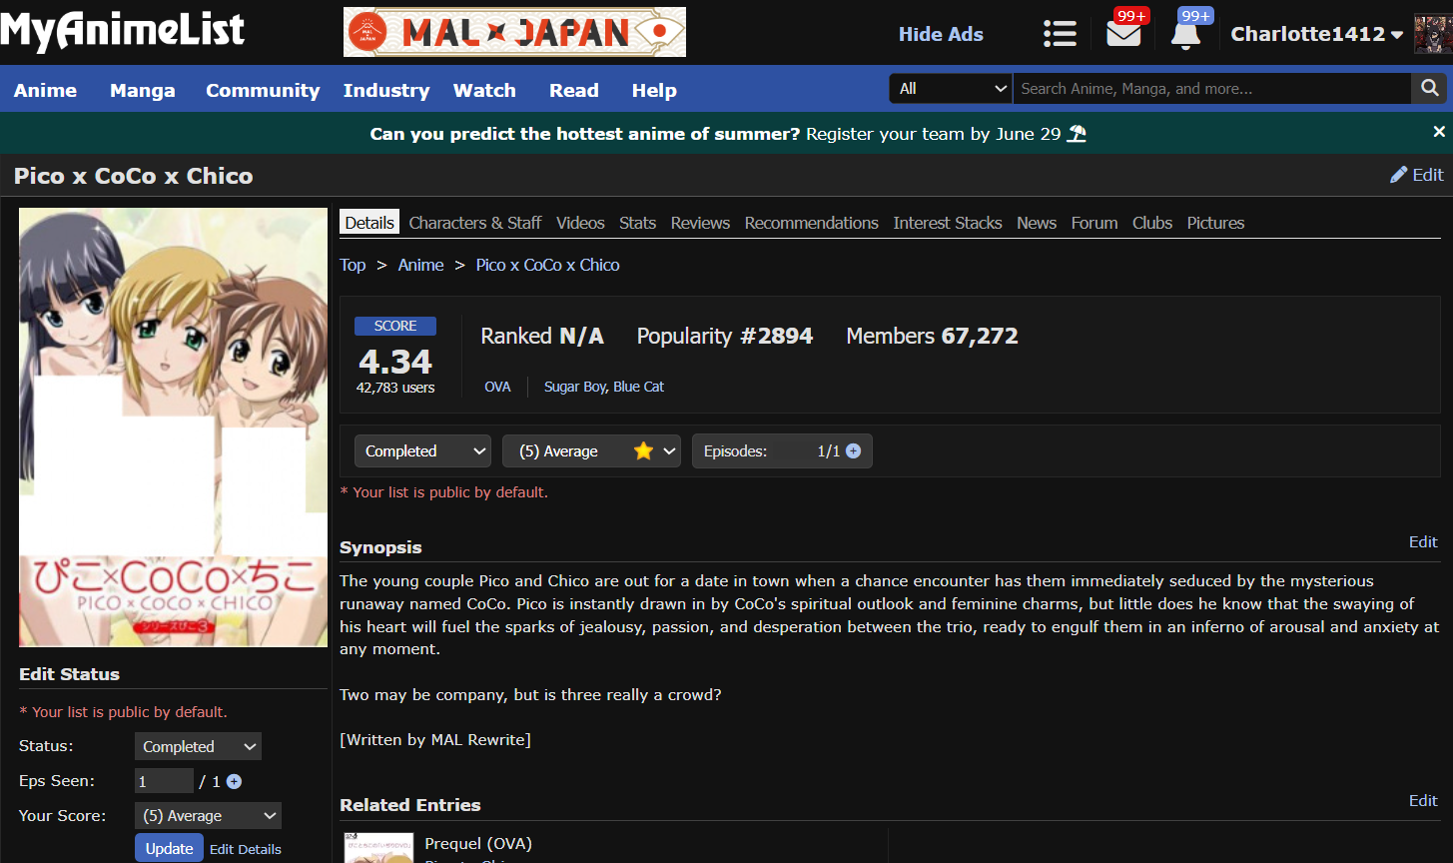This screenshot has width=1453, height=863.
Task: Click the plus icon beside Eps Seen
Action: 234,782
